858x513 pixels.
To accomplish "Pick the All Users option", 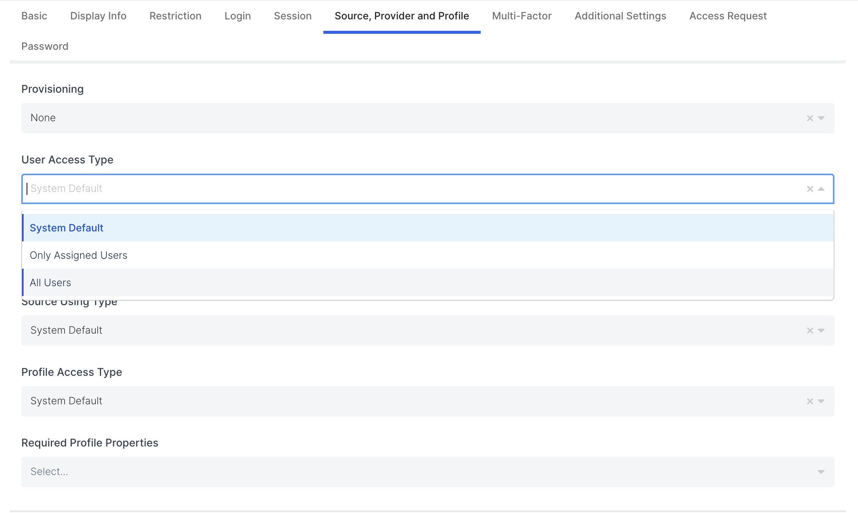I will pos(51,283).
